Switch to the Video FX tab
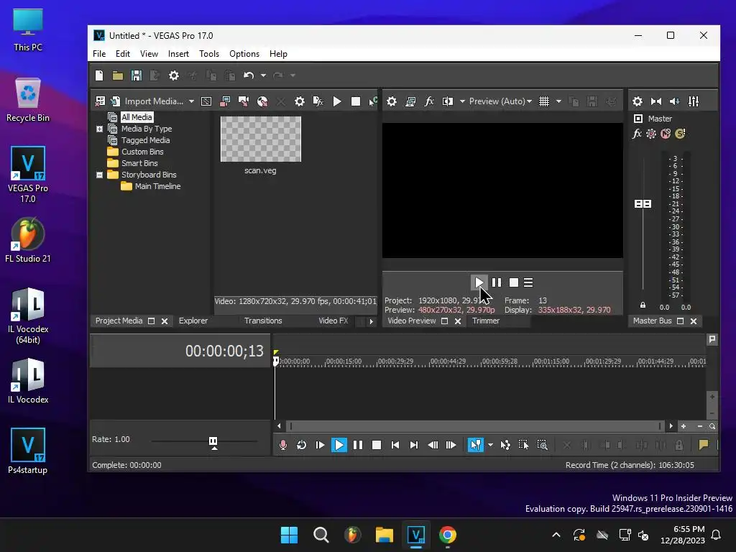Viewport: 736px width, 552px height. pos(333,321)
